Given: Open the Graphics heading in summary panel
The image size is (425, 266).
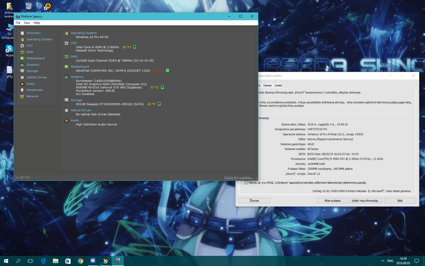Looking at the screenshot, I should coord(77,77).
